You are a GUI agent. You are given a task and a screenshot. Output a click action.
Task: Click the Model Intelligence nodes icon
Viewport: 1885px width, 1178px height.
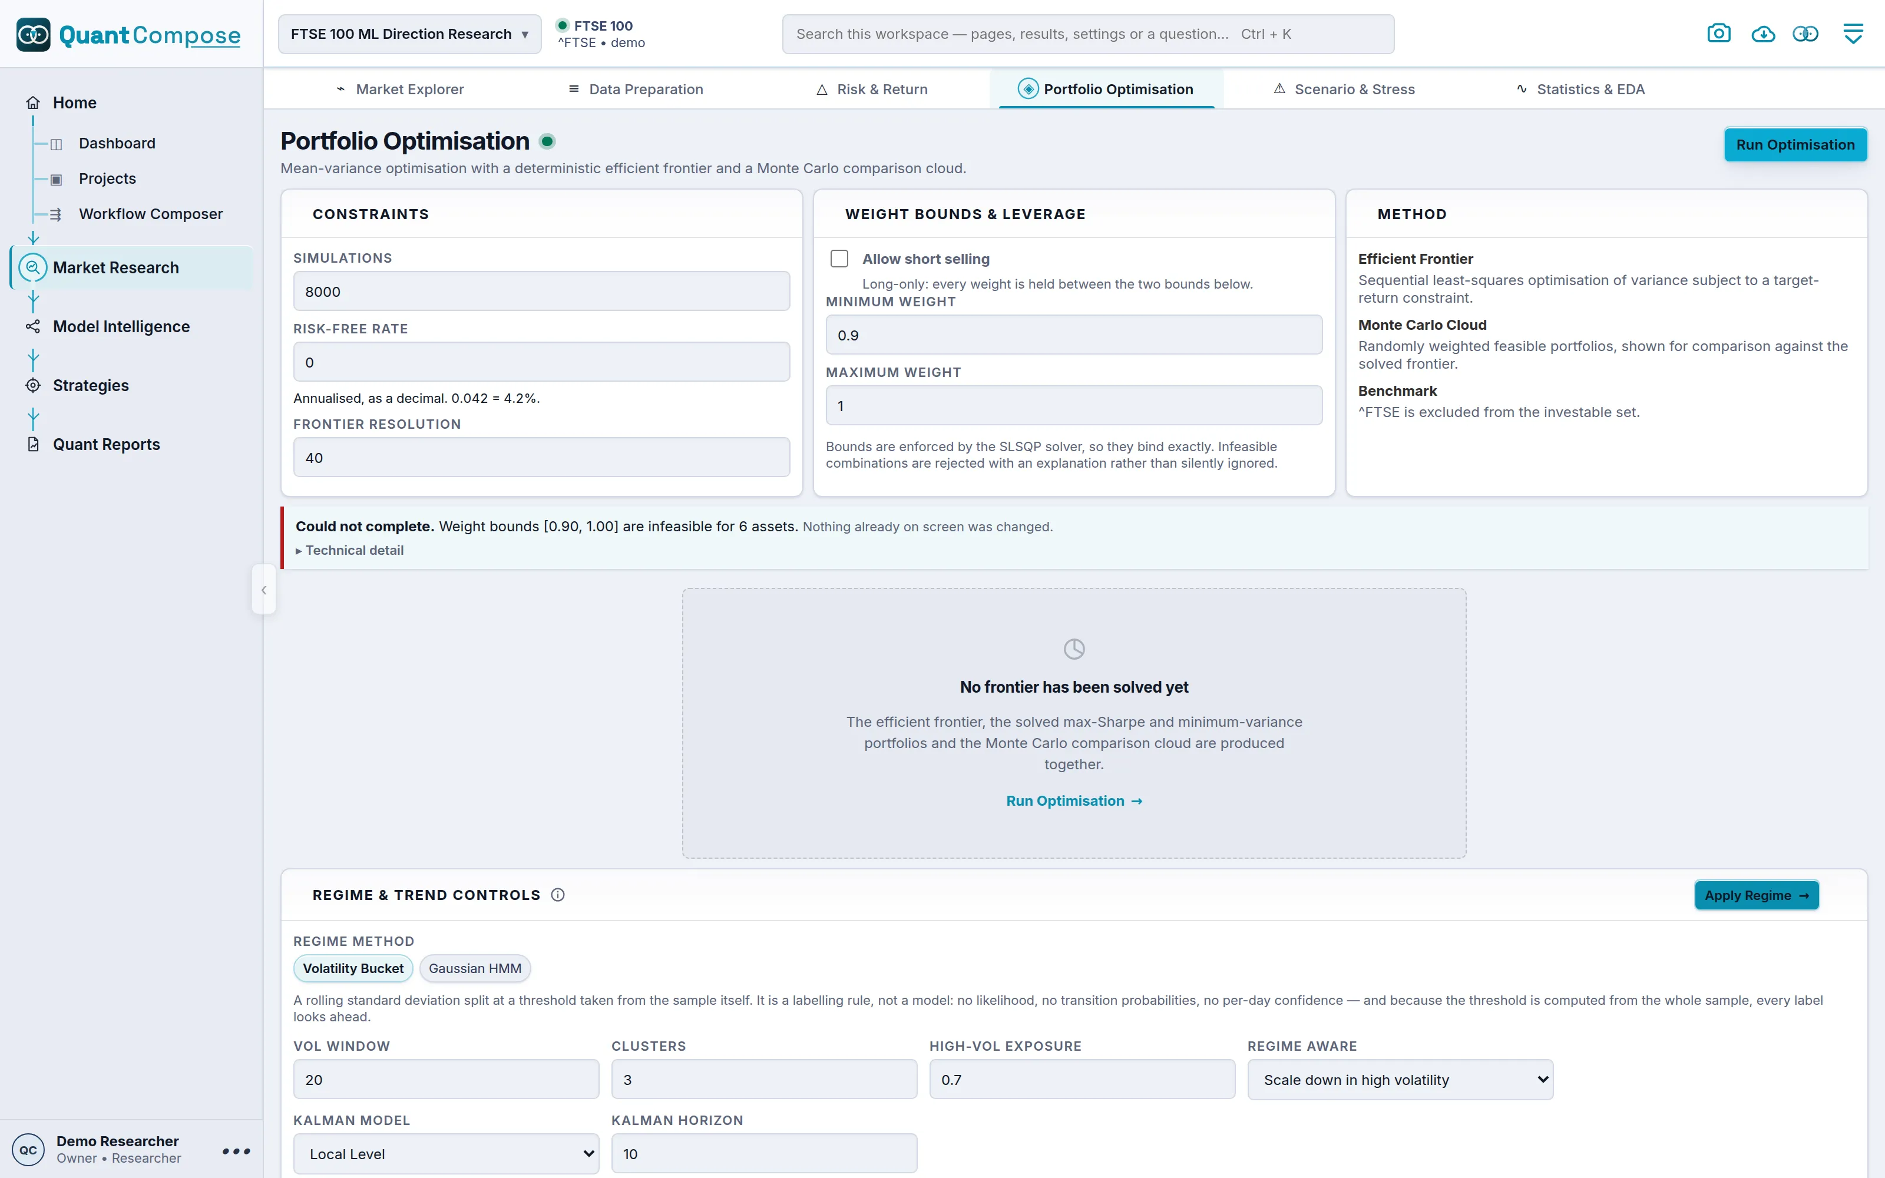click(x=33, y=326)
